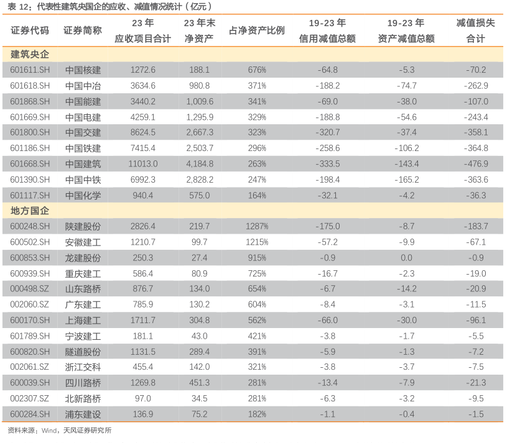Click receivables value 3634.6 for 中国中冶

click(143, 86)
